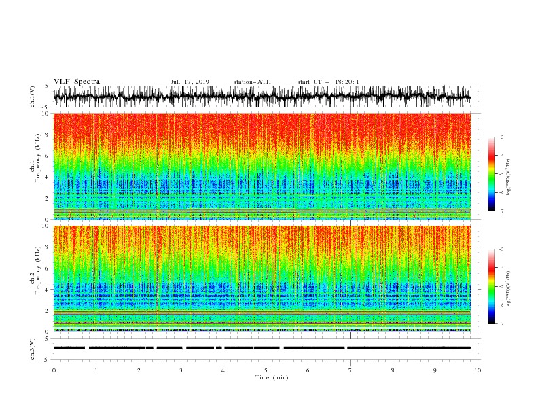Image resolution: width=538 pixels, height=416 pixels.
Task: Click time axis tick label '3'
Action: [x=181, y=370]
